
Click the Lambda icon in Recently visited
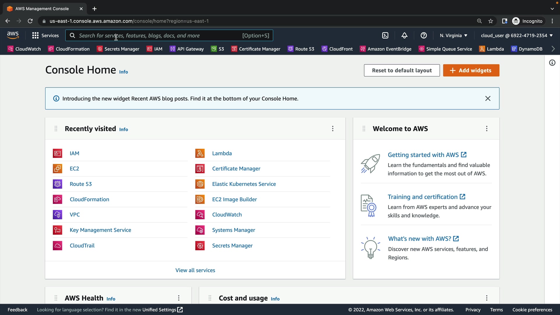(x=200, y=153)
